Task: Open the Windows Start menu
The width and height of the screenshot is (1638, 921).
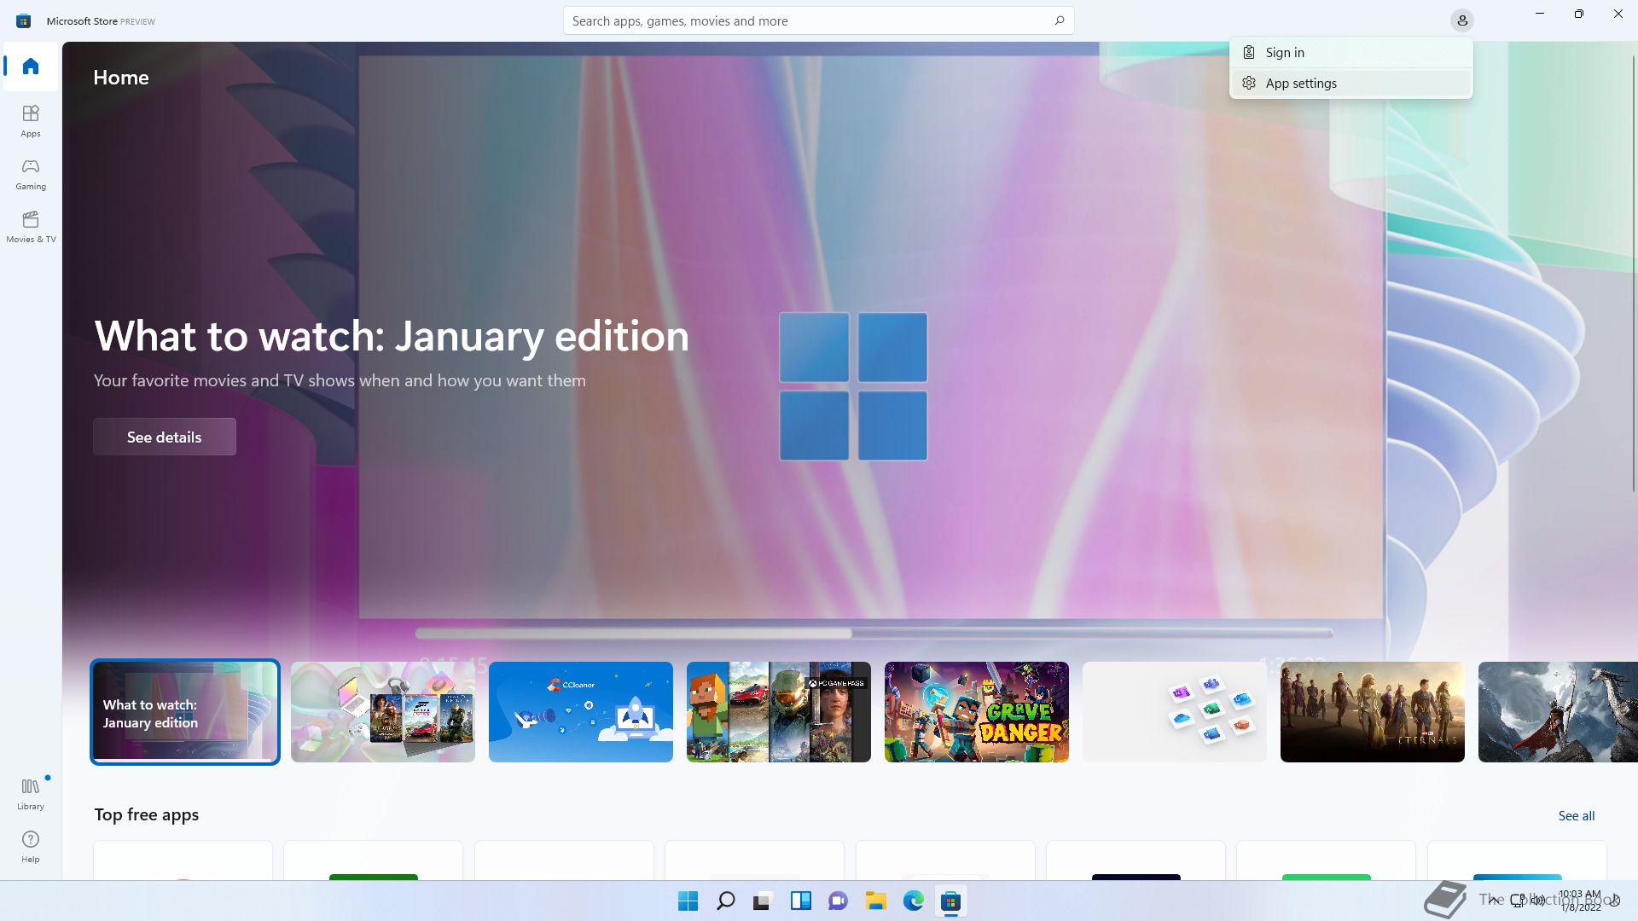Action: click(688, 901)
